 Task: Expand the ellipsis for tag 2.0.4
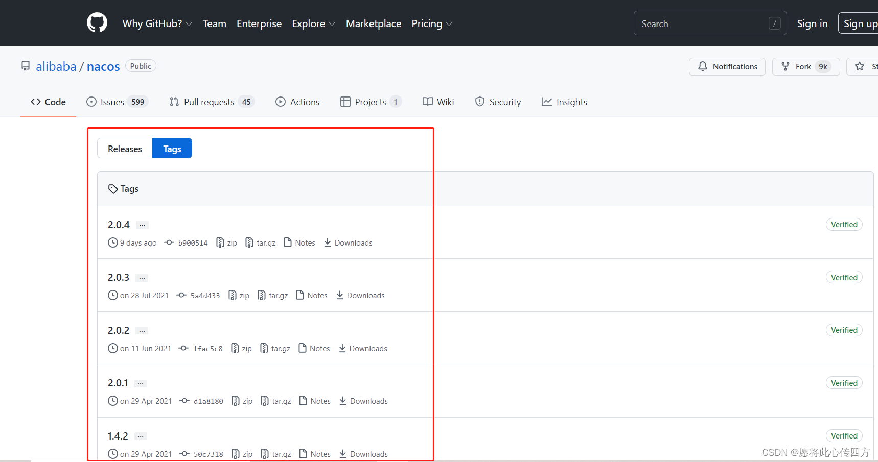[143, 225]
